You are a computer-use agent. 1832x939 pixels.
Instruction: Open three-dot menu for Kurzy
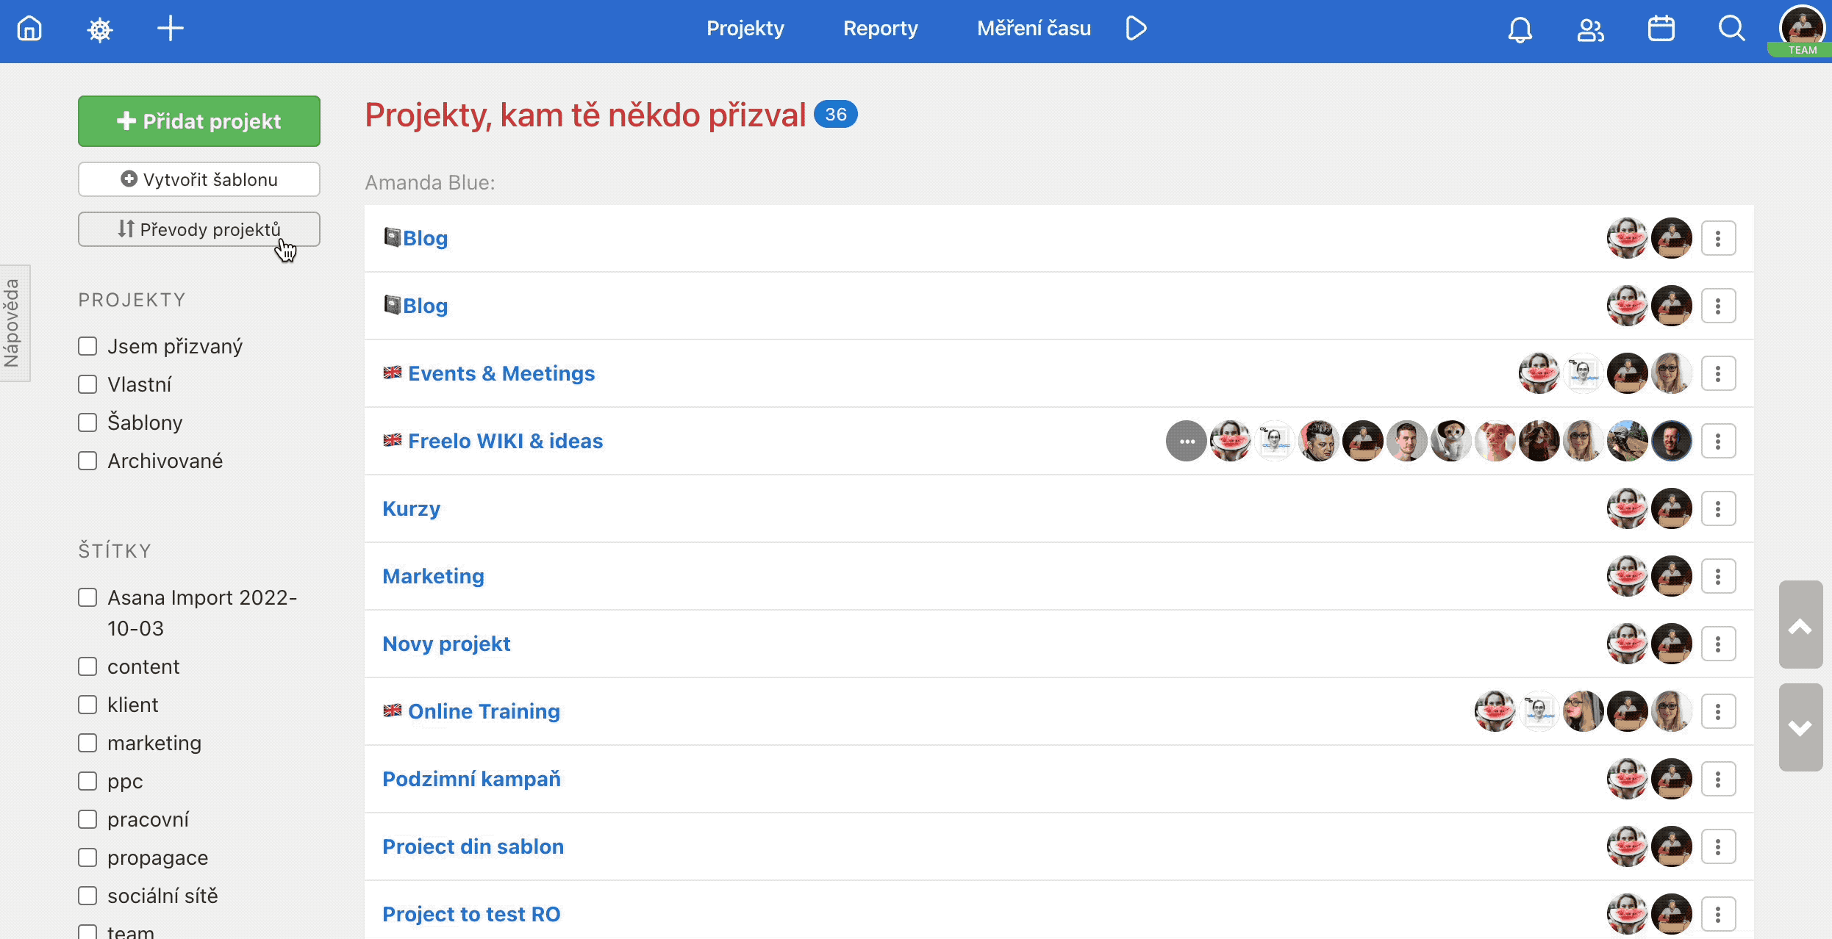click(x=1718, y=508)
